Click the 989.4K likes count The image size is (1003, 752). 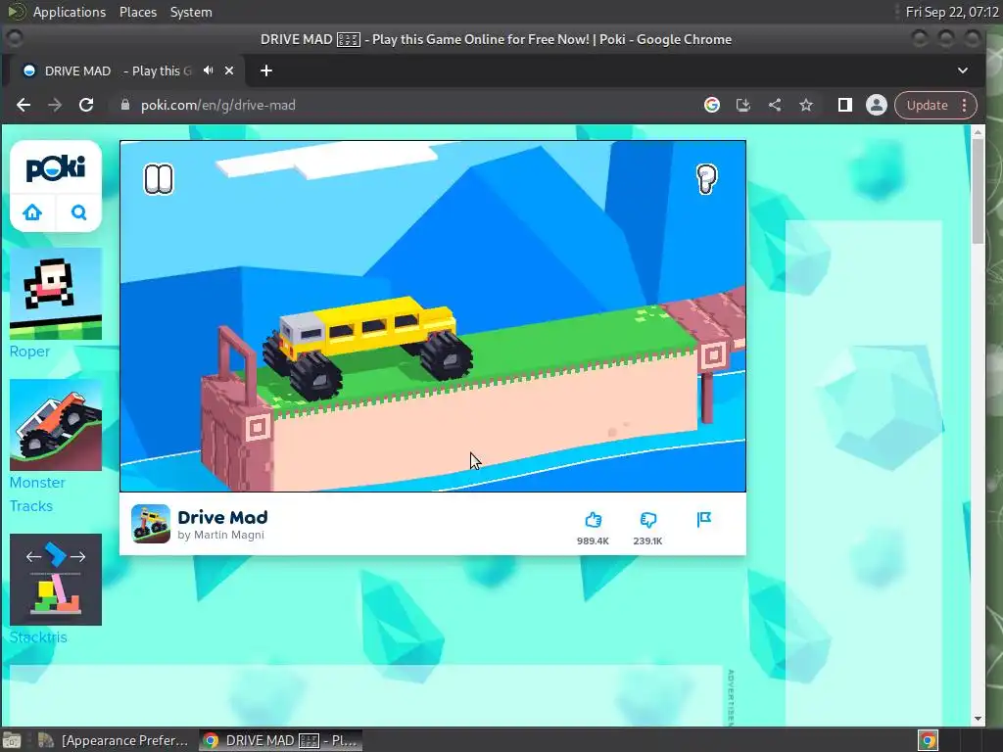click(x=593, y=540)
